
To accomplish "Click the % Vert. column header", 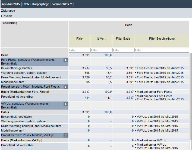I will click(x=101, y=41).
